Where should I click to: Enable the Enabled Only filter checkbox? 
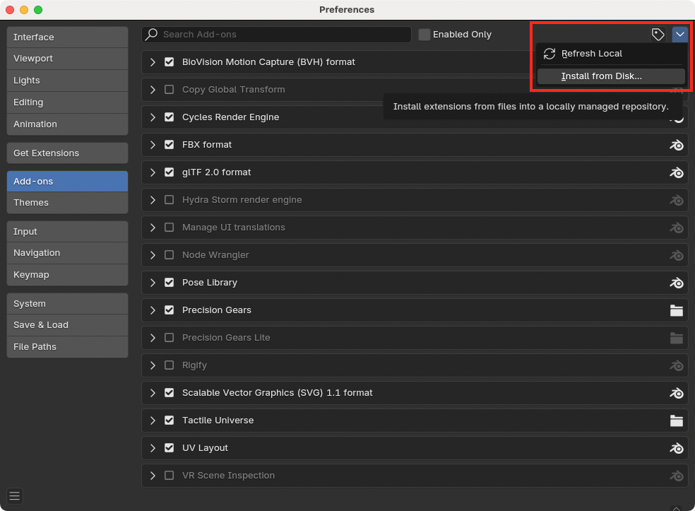point(424,34)
